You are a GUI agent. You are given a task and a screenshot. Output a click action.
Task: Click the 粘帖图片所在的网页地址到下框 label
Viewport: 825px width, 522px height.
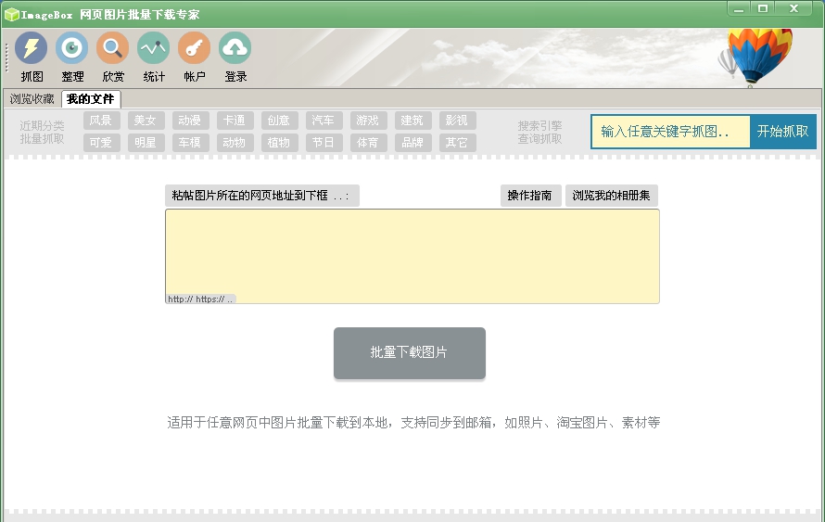pyautogui.click(x=262, y=196)
